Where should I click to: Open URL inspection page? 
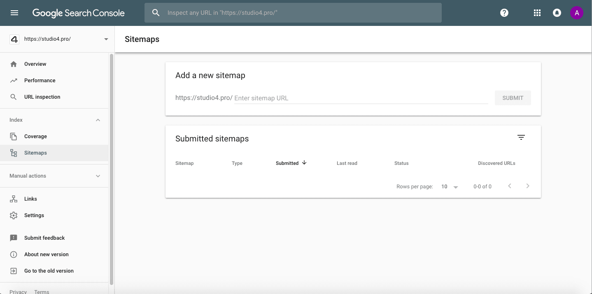coord(54,97)
